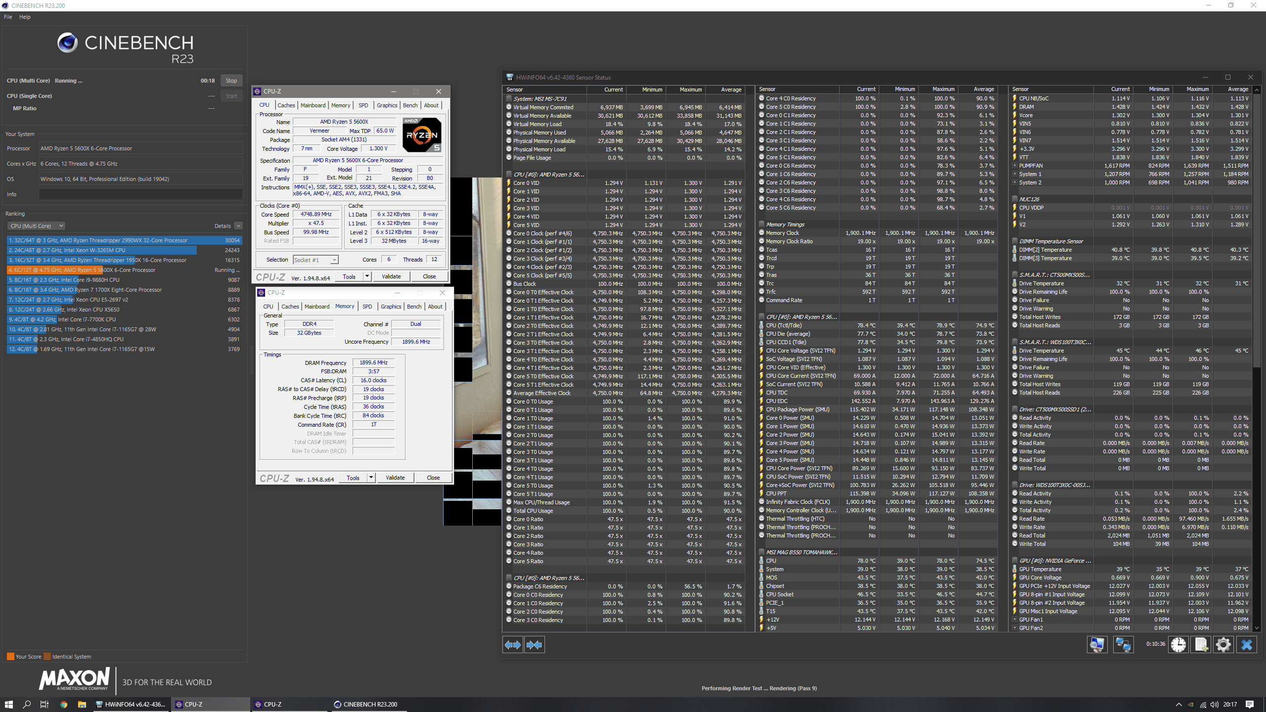The width and height of the screenshot is (1266, 712).
Task: Switch to SPD tab in the lower CPU-Z window
Action: [367, 307]
